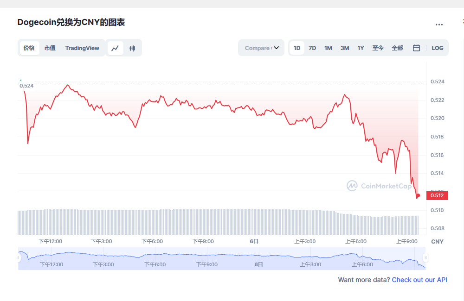Click the Check out our API link
This screenshot has height=301, width=464.
[x=419, y=280]
